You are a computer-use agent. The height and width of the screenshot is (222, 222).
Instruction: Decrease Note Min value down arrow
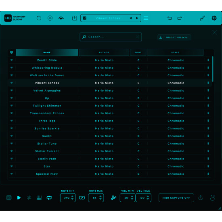point(72,199)
